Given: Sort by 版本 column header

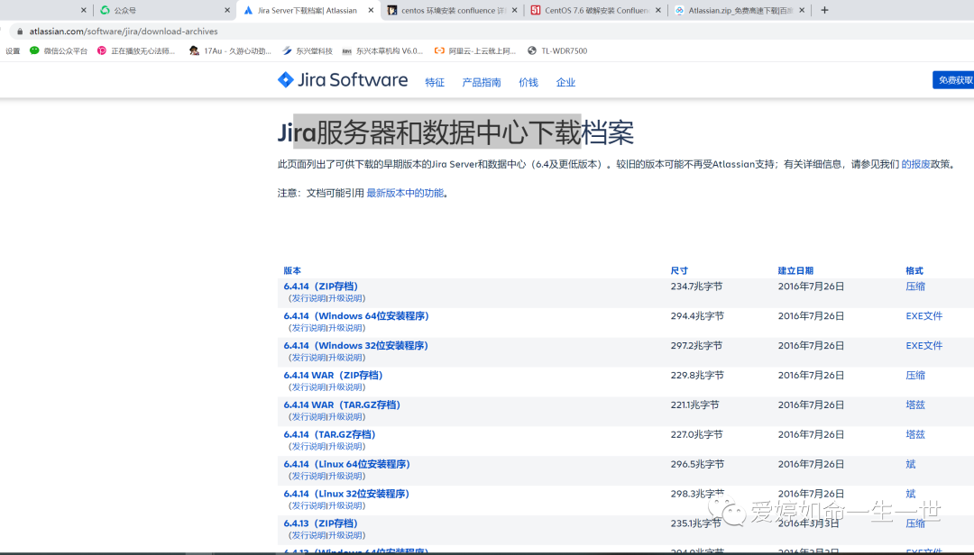Looking at the screenshot, I should pyautogui.click(x=292, y=270).
